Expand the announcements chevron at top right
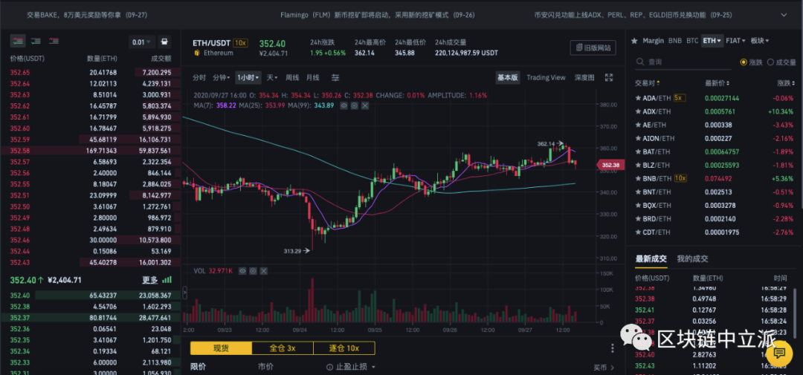The height and width of the screenshot is (375, 803). pos(783,15)
